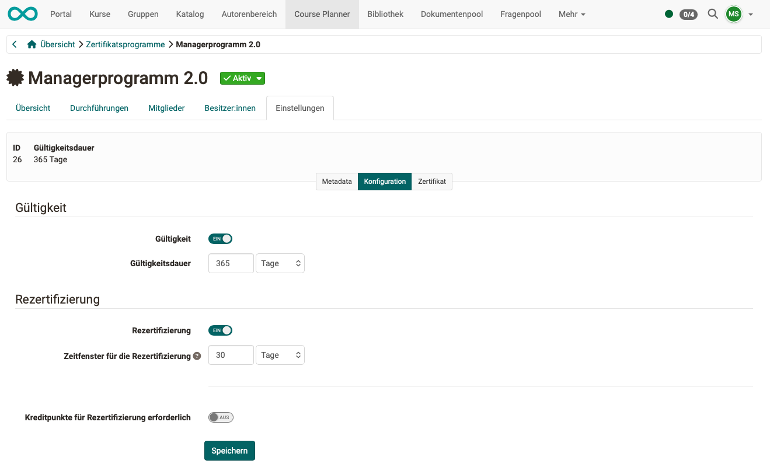Click the certificate badge icon beside the title
This screenshot has height=474, width=770.
click(15, 78)
